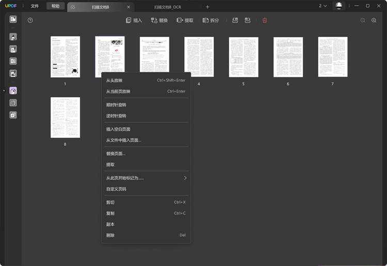Image resolution: width=387 pixels, height=266 pixels.
Task: Click the UPDF logo
Action: (11, 6)
